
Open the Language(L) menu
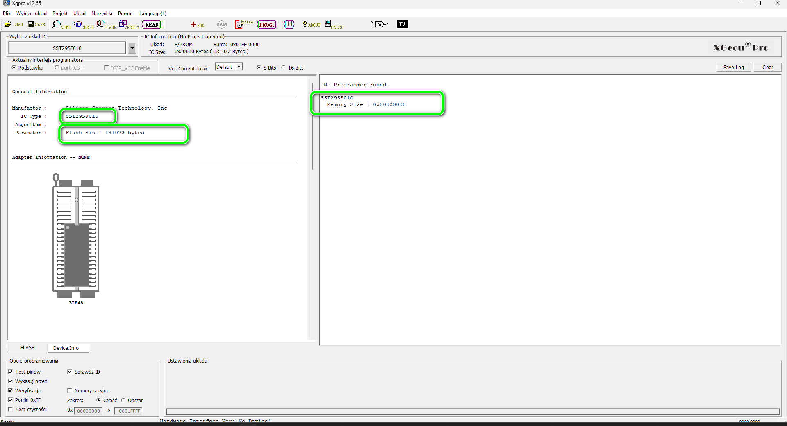153,14
